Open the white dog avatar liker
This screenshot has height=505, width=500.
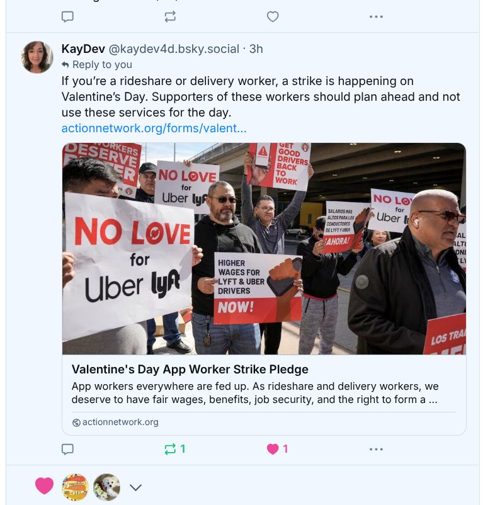(x=106, y=487)
